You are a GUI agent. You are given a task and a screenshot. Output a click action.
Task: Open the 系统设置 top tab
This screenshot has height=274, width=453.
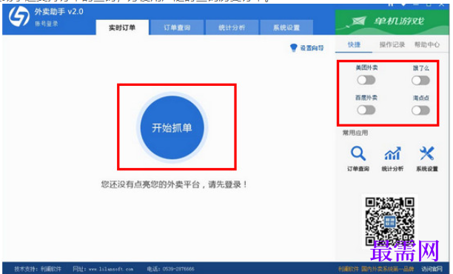pos(286,27)
